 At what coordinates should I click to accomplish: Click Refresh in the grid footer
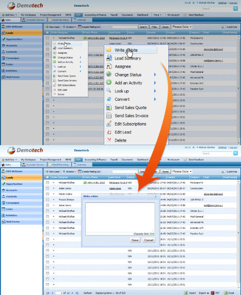(88, 293)
